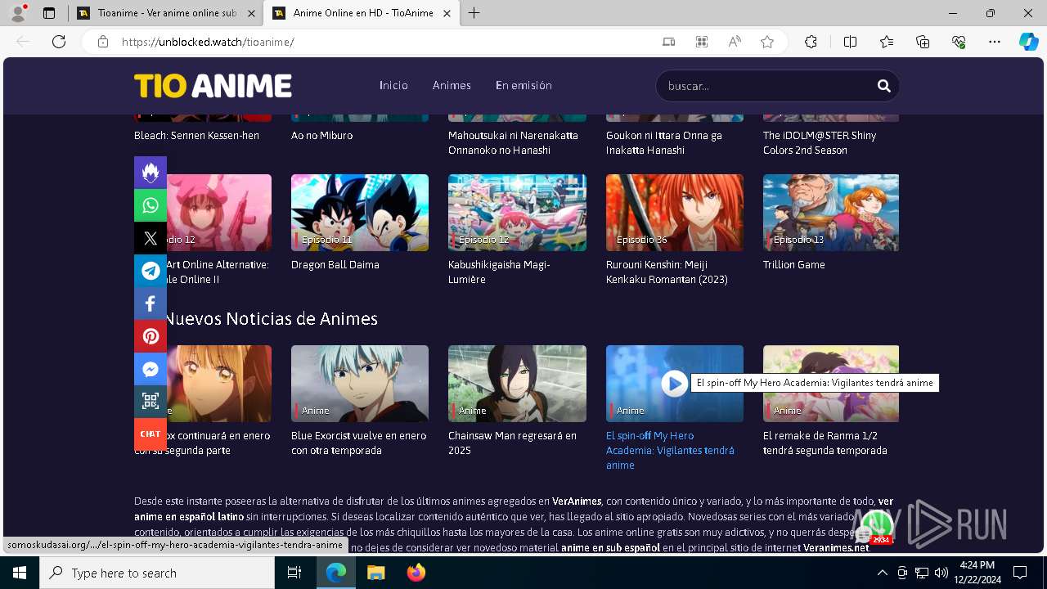Launch Firefox from taskbar
This screenshot has width=1047, height=589.
[416, 573]
